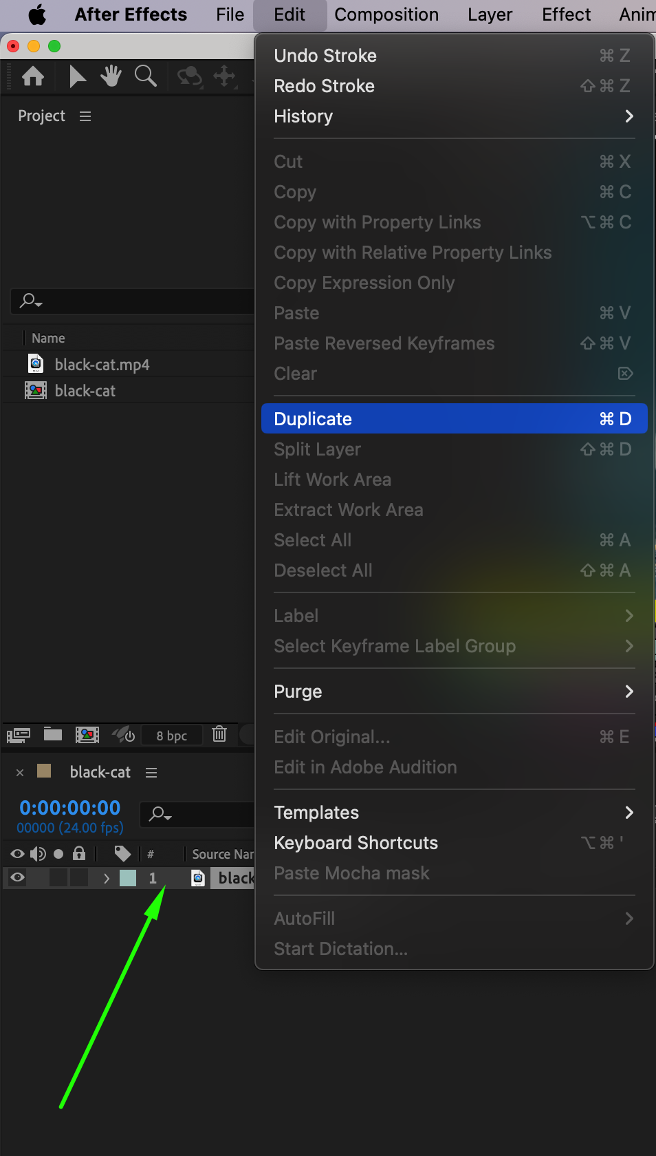Select the Selection arrow tool
The width and height of the screenshot is (656, 1156).
[78, 76]
